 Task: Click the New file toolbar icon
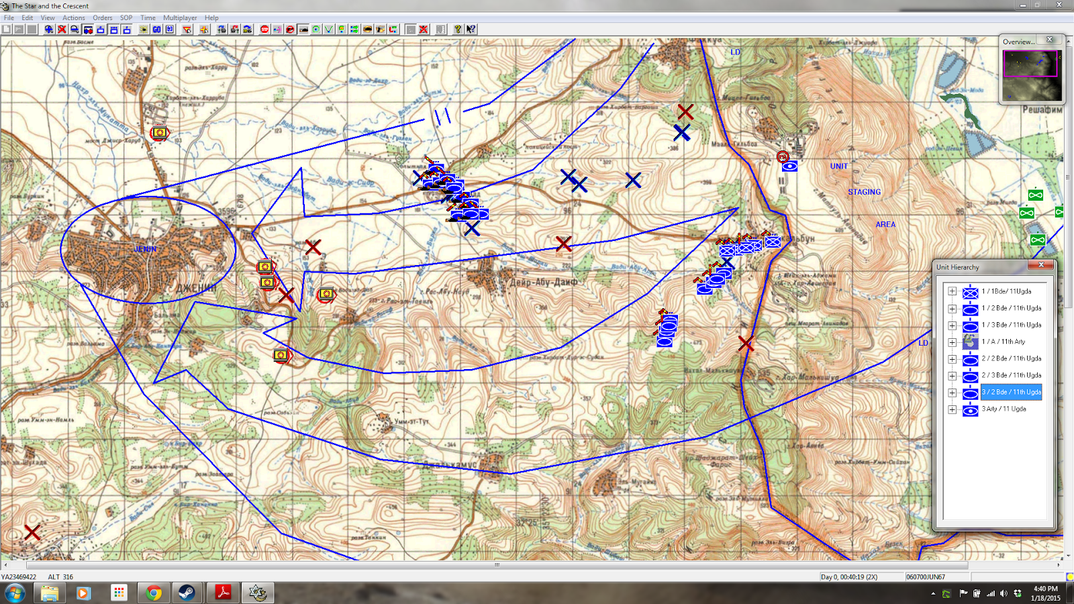coord(6,30)
